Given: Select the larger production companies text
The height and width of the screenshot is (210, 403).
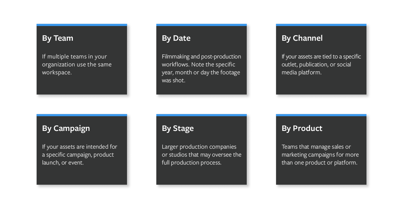Looking at the screenshot, I should 201,155.
